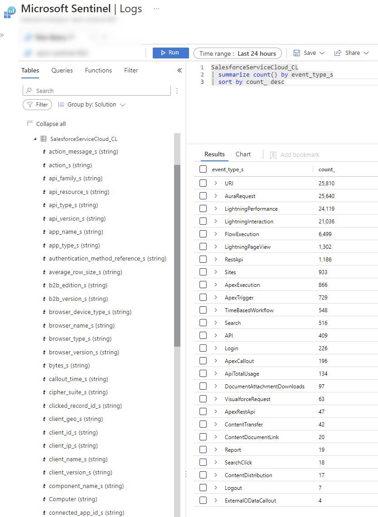Expand the Search result row
Viewport: 378px width, 517px height.
[x=216, y=323]
